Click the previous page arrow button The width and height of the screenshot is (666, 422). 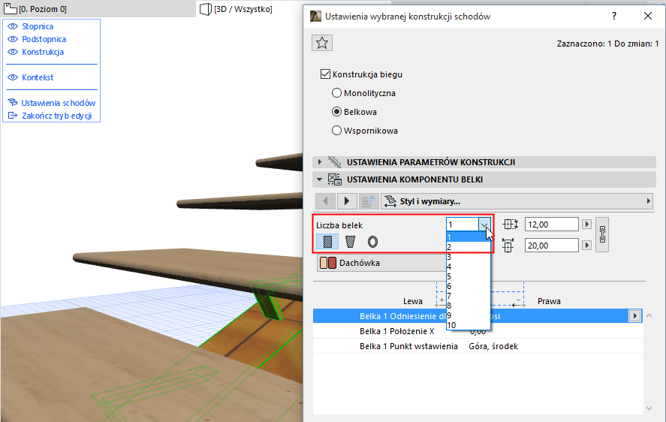coord(325,201)
